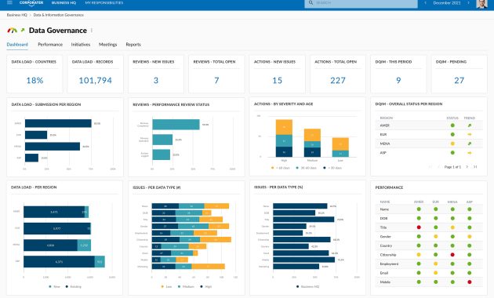Click the 'Page 1 of 1' pagination text
This screenshot has height=298, width=494.
tap(452, 167)
